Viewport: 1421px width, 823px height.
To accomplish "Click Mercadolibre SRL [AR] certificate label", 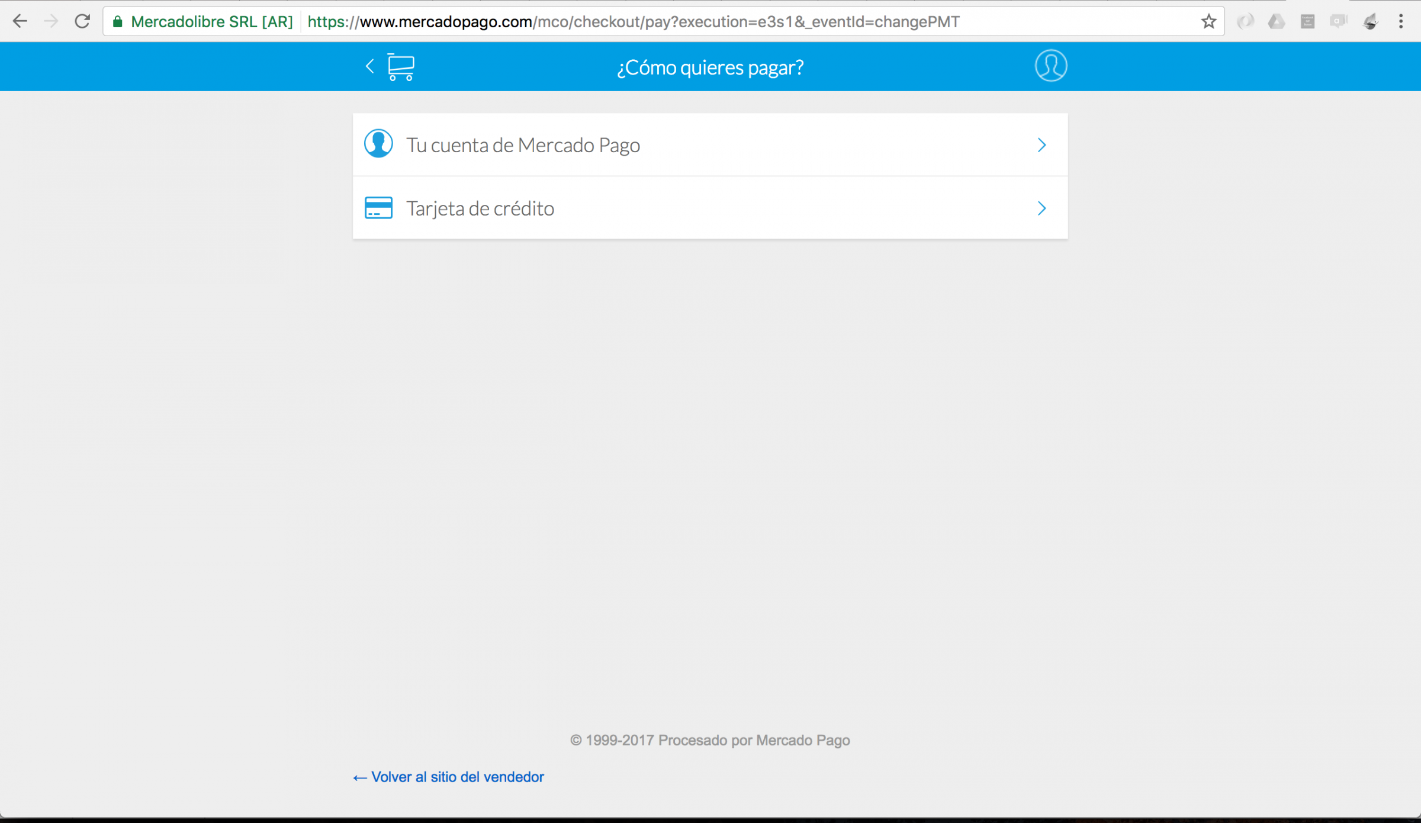I will 211,22.
